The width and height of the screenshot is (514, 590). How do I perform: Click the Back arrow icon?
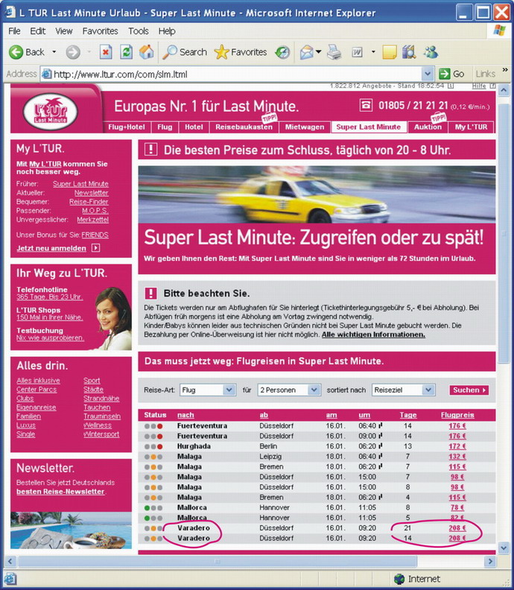(x=16, y=52)
